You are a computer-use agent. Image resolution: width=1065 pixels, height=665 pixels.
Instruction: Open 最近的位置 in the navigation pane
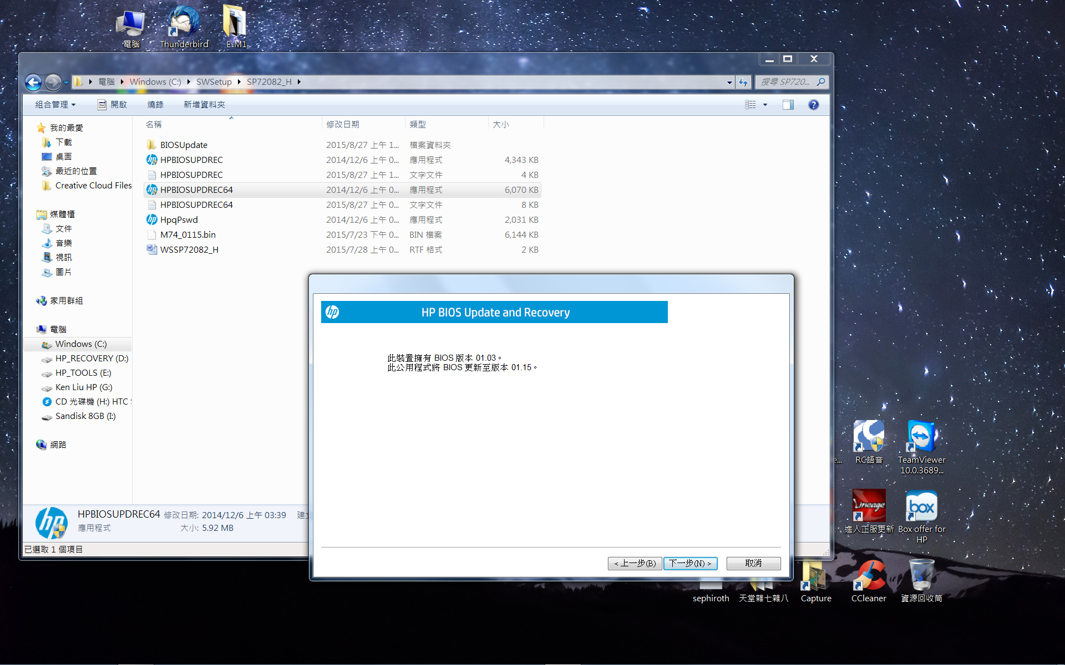click(x=76, y=171)
